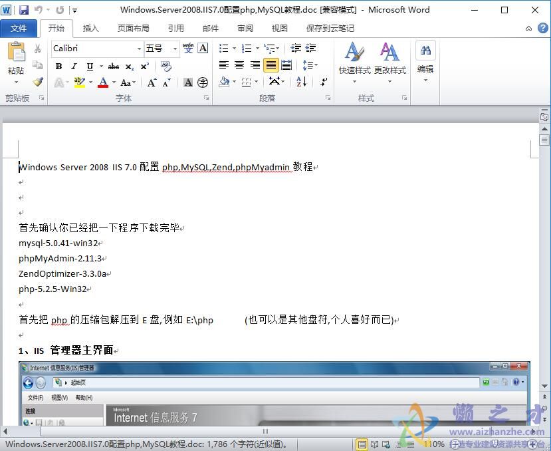Toggle center text alignment
This screenshot has height=451, width=551.
click(239, 64)
